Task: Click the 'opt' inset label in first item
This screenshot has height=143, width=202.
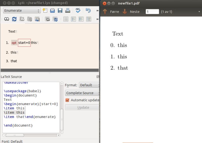Action: [x=14, y=43]
